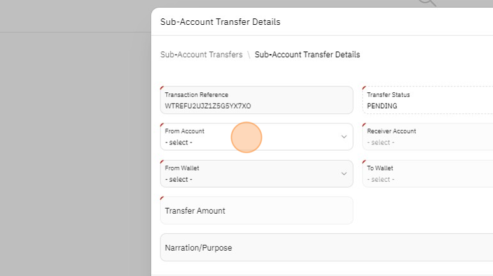This screenshot has width=493, height=276.
Task: Click the breadcrumb backslash separator
Action: (248, 55)
